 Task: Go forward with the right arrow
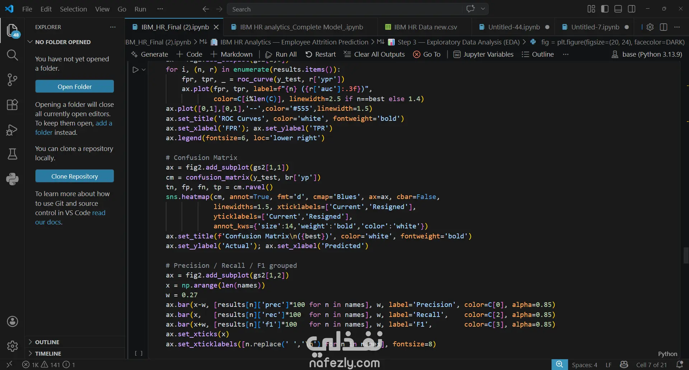pos(219,9)
